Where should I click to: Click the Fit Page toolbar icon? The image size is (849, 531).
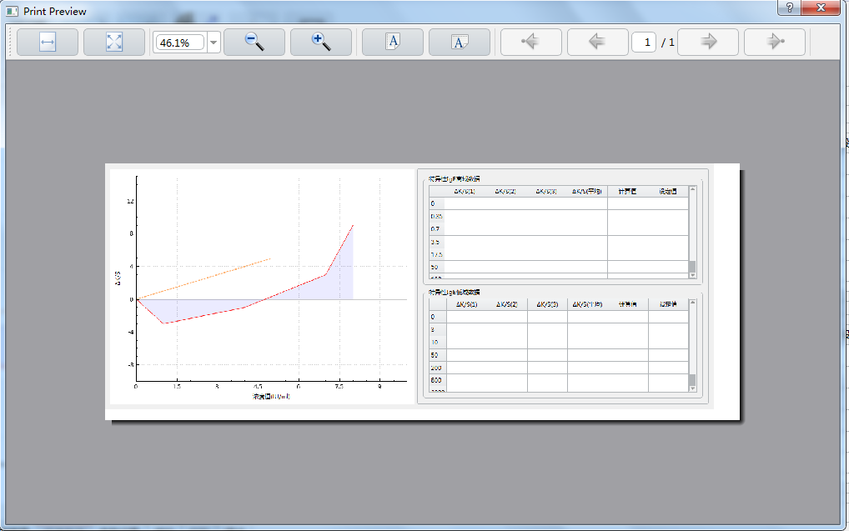pos(114,43)
